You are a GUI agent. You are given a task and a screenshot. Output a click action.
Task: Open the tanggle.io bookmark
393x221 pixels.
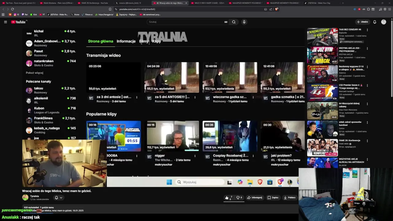(104, 14)
